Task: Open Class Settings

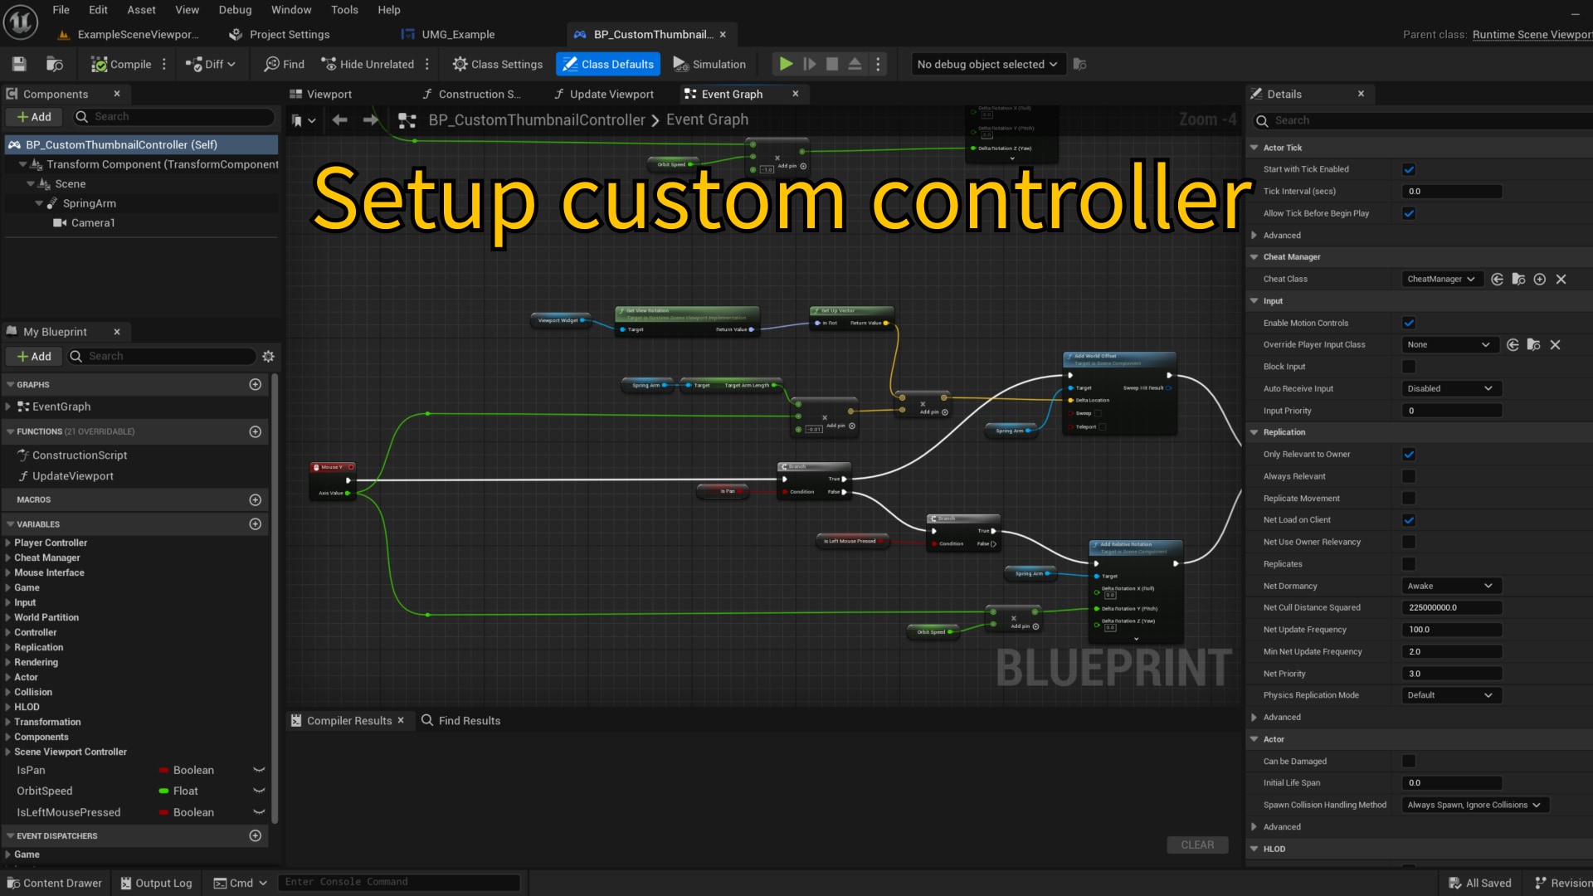Action: [x=497, y=64]
